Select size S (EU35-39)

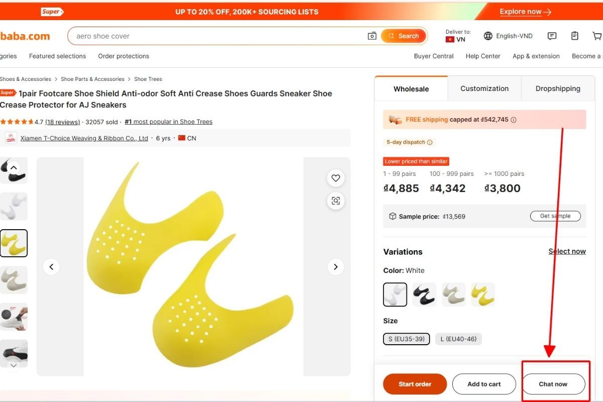point(406,339)
